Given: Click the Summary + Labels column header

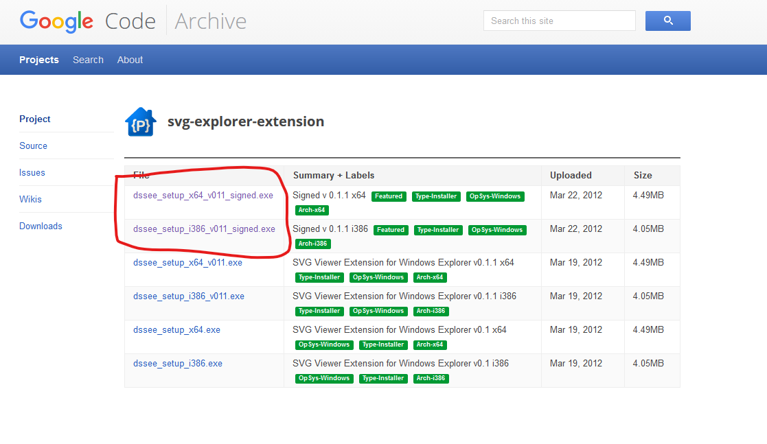Looking at the screenshot, I should coord(334,175).
